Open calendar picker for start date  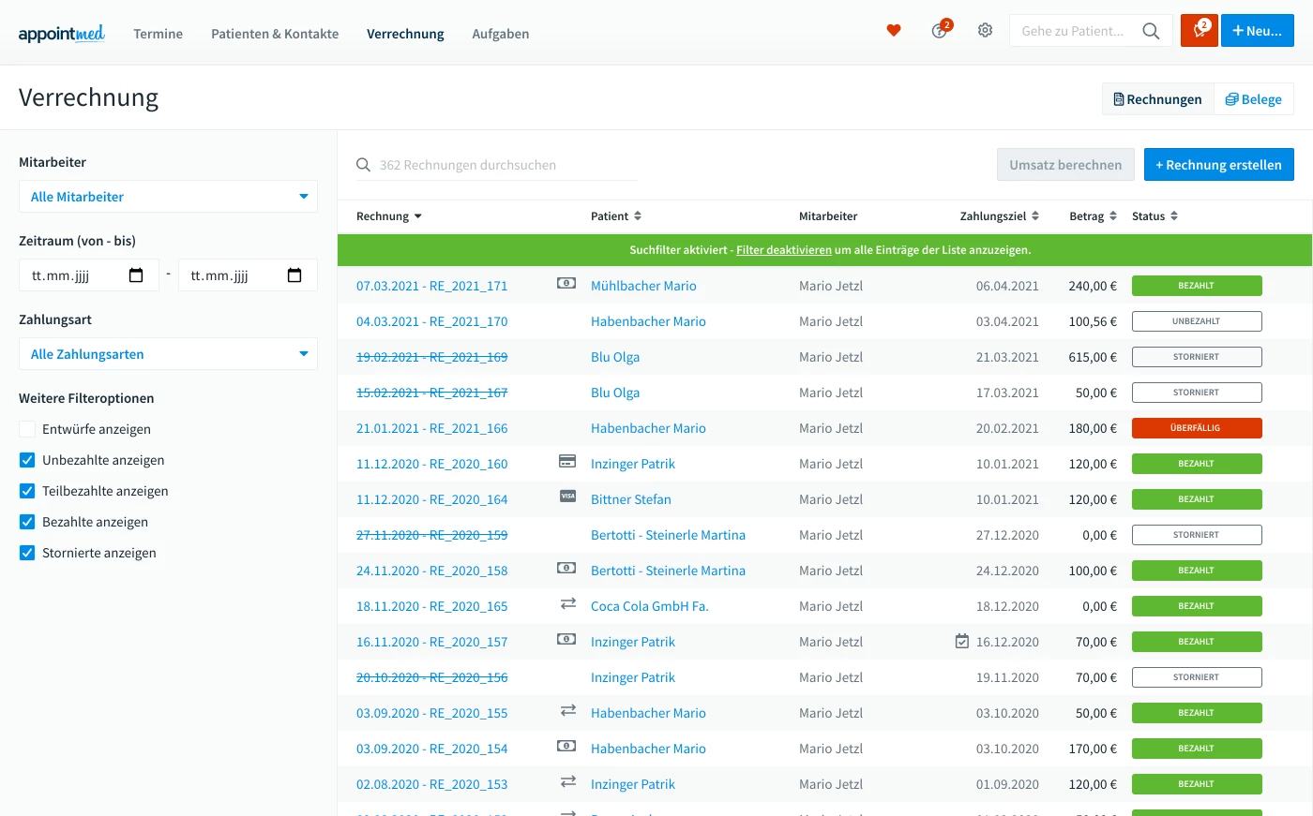tap(136, 275)
